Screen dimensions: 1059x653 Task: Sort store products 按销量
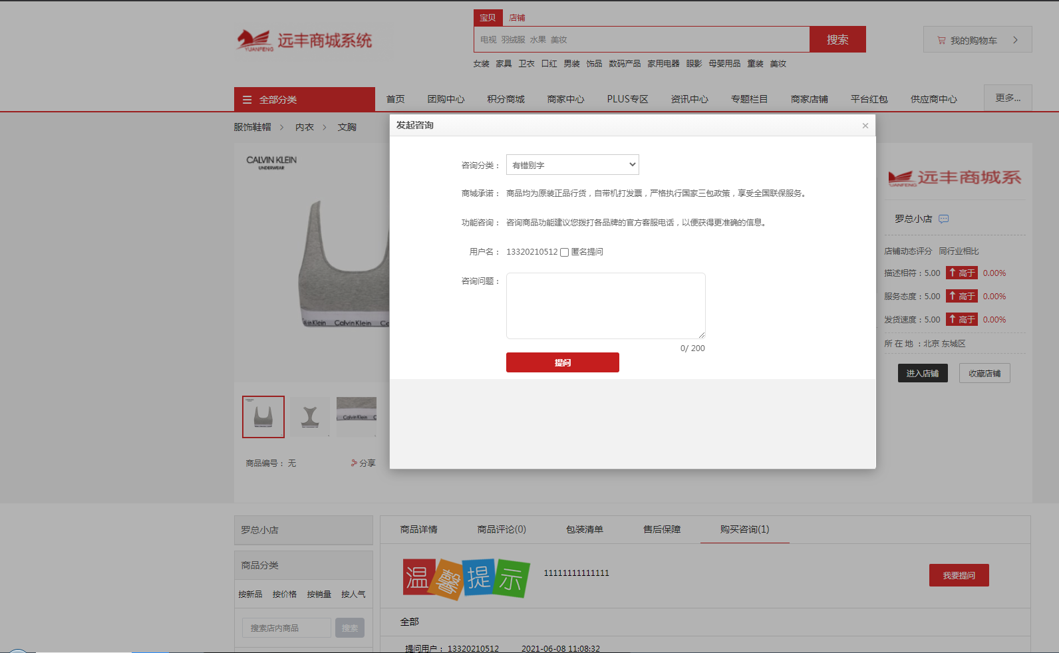[319, 594]
